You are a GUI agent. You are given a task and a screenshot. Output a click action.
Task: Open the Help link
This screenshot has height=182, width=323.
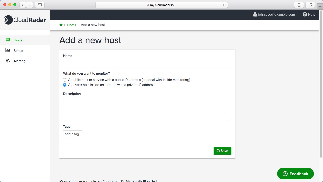[x=309, y=14]
